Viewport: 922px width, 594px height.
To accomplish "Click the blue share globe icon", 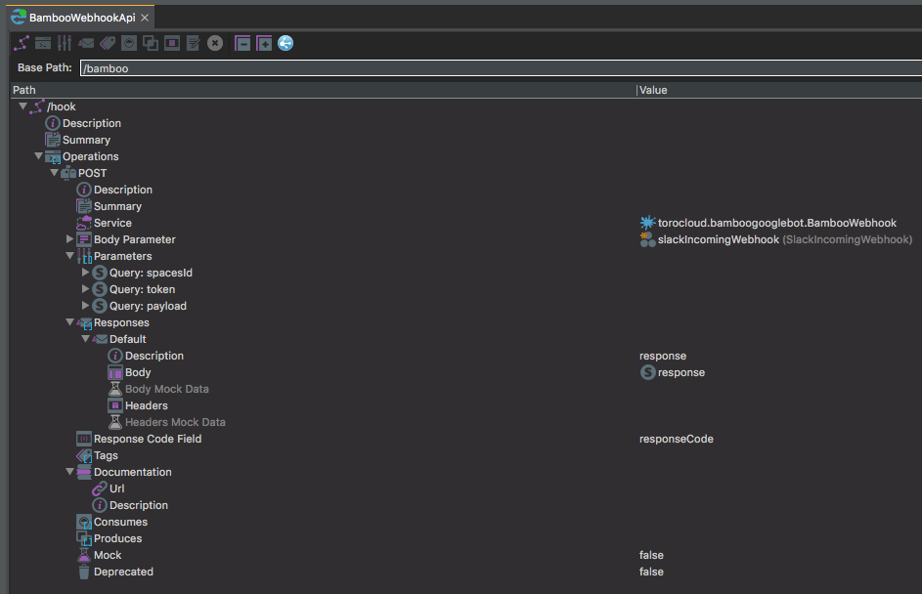I will click(285, 43).
